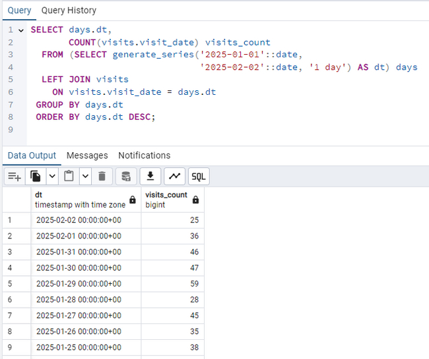429x359 pixels.
Task: Click line number 9 in editor gutter
Action: (x=11, y=129)
